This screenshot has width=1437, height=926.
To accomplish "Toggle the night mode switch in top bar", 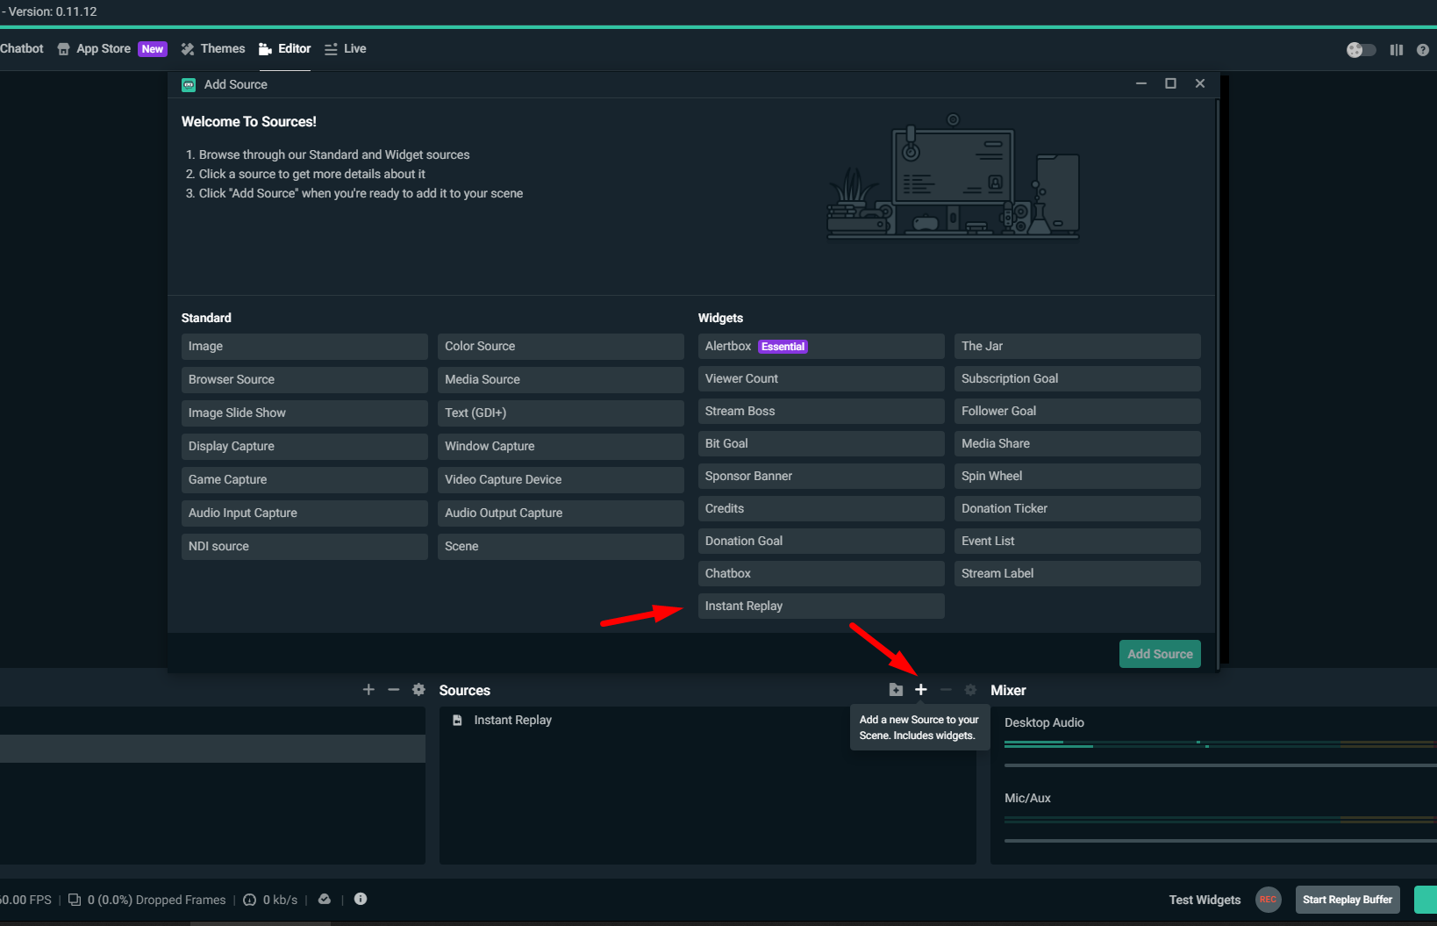I will 1361,50.
